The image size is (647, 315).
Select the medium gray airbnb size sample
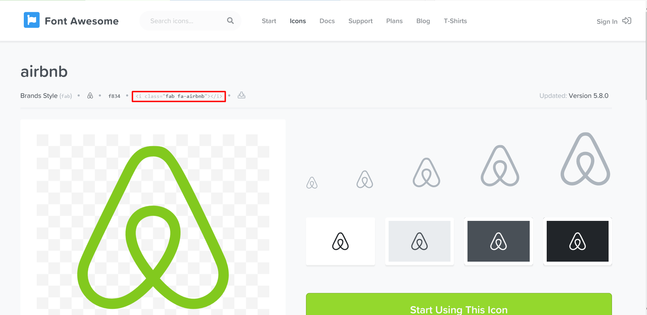[426, 173]
